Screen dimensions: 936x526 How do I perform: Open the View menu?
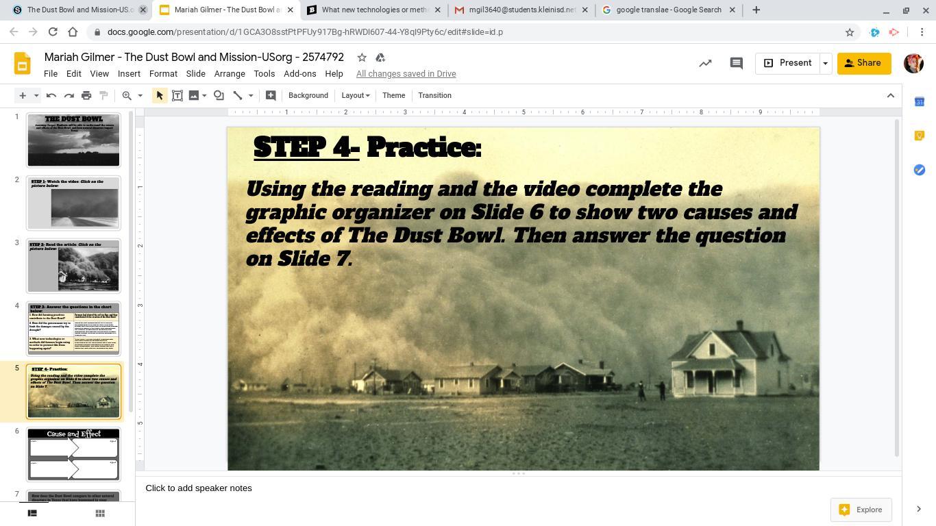(x=99, y=74)
